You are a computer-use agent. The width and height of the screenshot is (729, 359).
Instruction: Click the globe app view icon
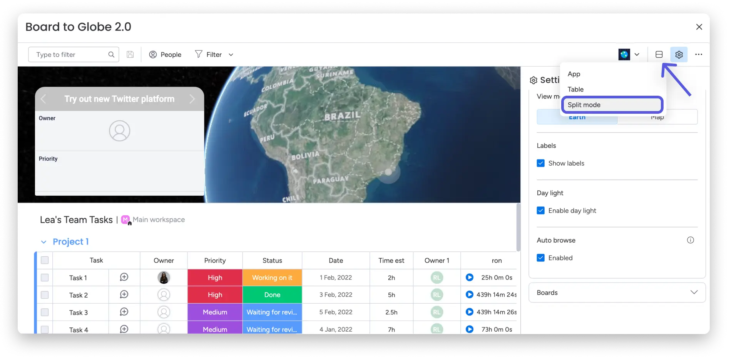624,55
